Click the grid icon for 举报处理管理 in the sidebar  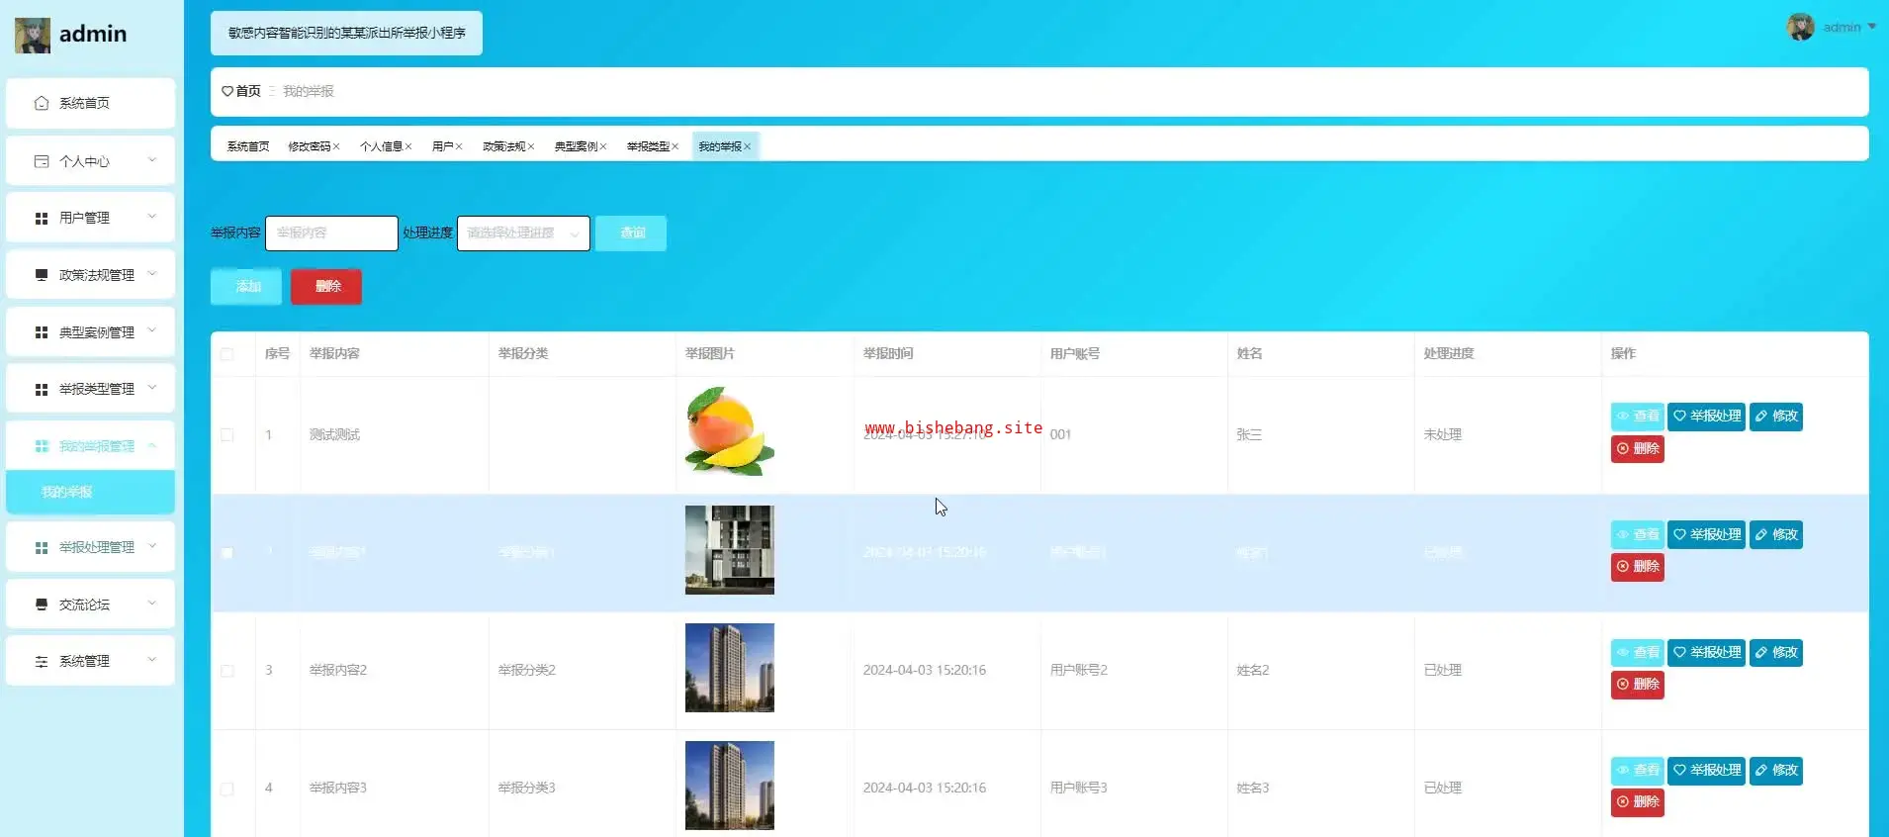42,547
